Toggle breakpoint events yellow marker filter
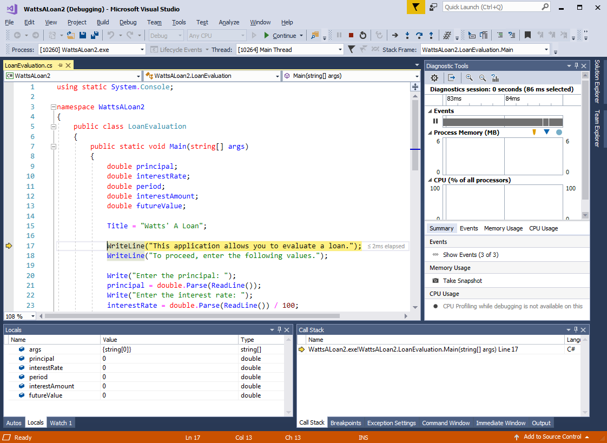The image size is (607, 443). (534, 132)
